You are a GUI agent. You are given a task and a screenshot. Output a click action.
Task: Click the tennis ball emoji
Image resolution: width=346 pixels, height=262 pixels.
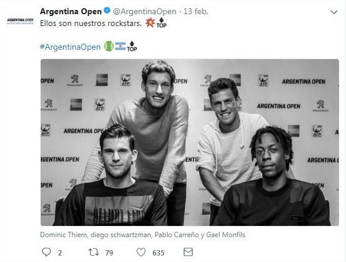(x=109, y=46)
